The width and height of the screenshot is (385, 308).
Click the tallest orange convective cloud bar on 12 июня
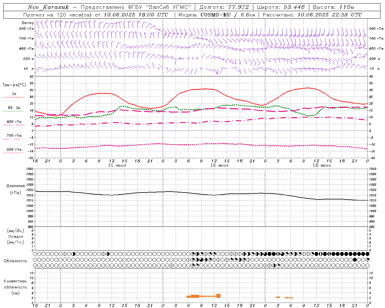pyautogui.click(x=218, y=296)
